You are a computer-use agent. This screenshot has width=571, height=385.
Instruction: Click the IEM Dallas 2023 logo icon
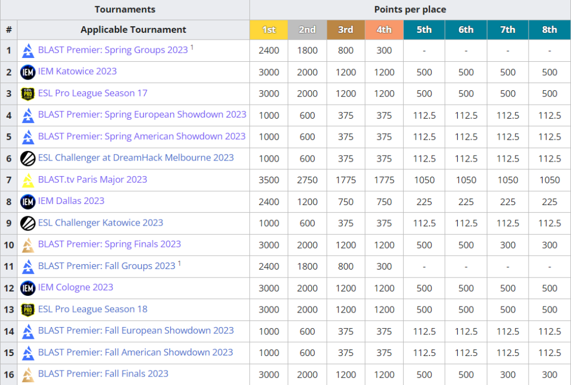28,202
